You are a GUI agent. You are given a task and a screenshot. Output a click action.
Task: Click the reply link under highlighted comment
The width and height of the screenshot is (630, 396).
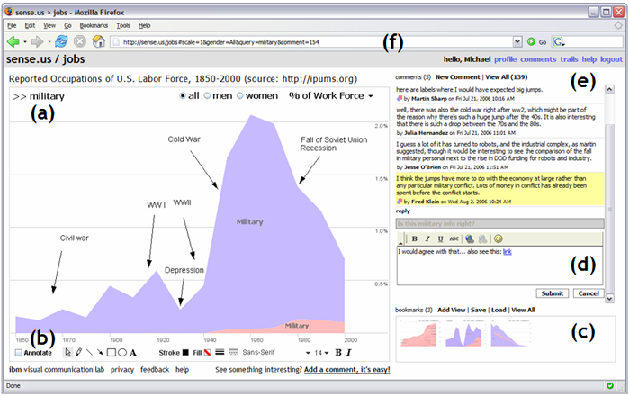pos(402,211)
